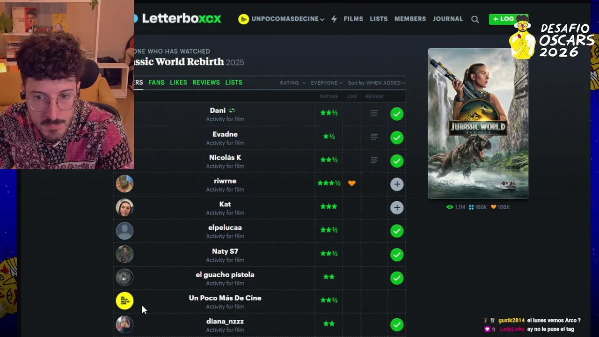Expand the UNPOCOMASDECINE account dropdown
599x337 pixels.
(x=287, y=19)
